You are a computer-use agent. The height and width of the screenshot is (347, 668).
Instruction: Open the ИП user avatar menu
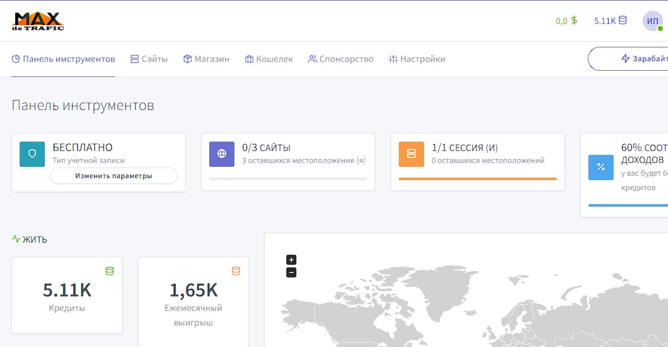[x=652, y=21]
